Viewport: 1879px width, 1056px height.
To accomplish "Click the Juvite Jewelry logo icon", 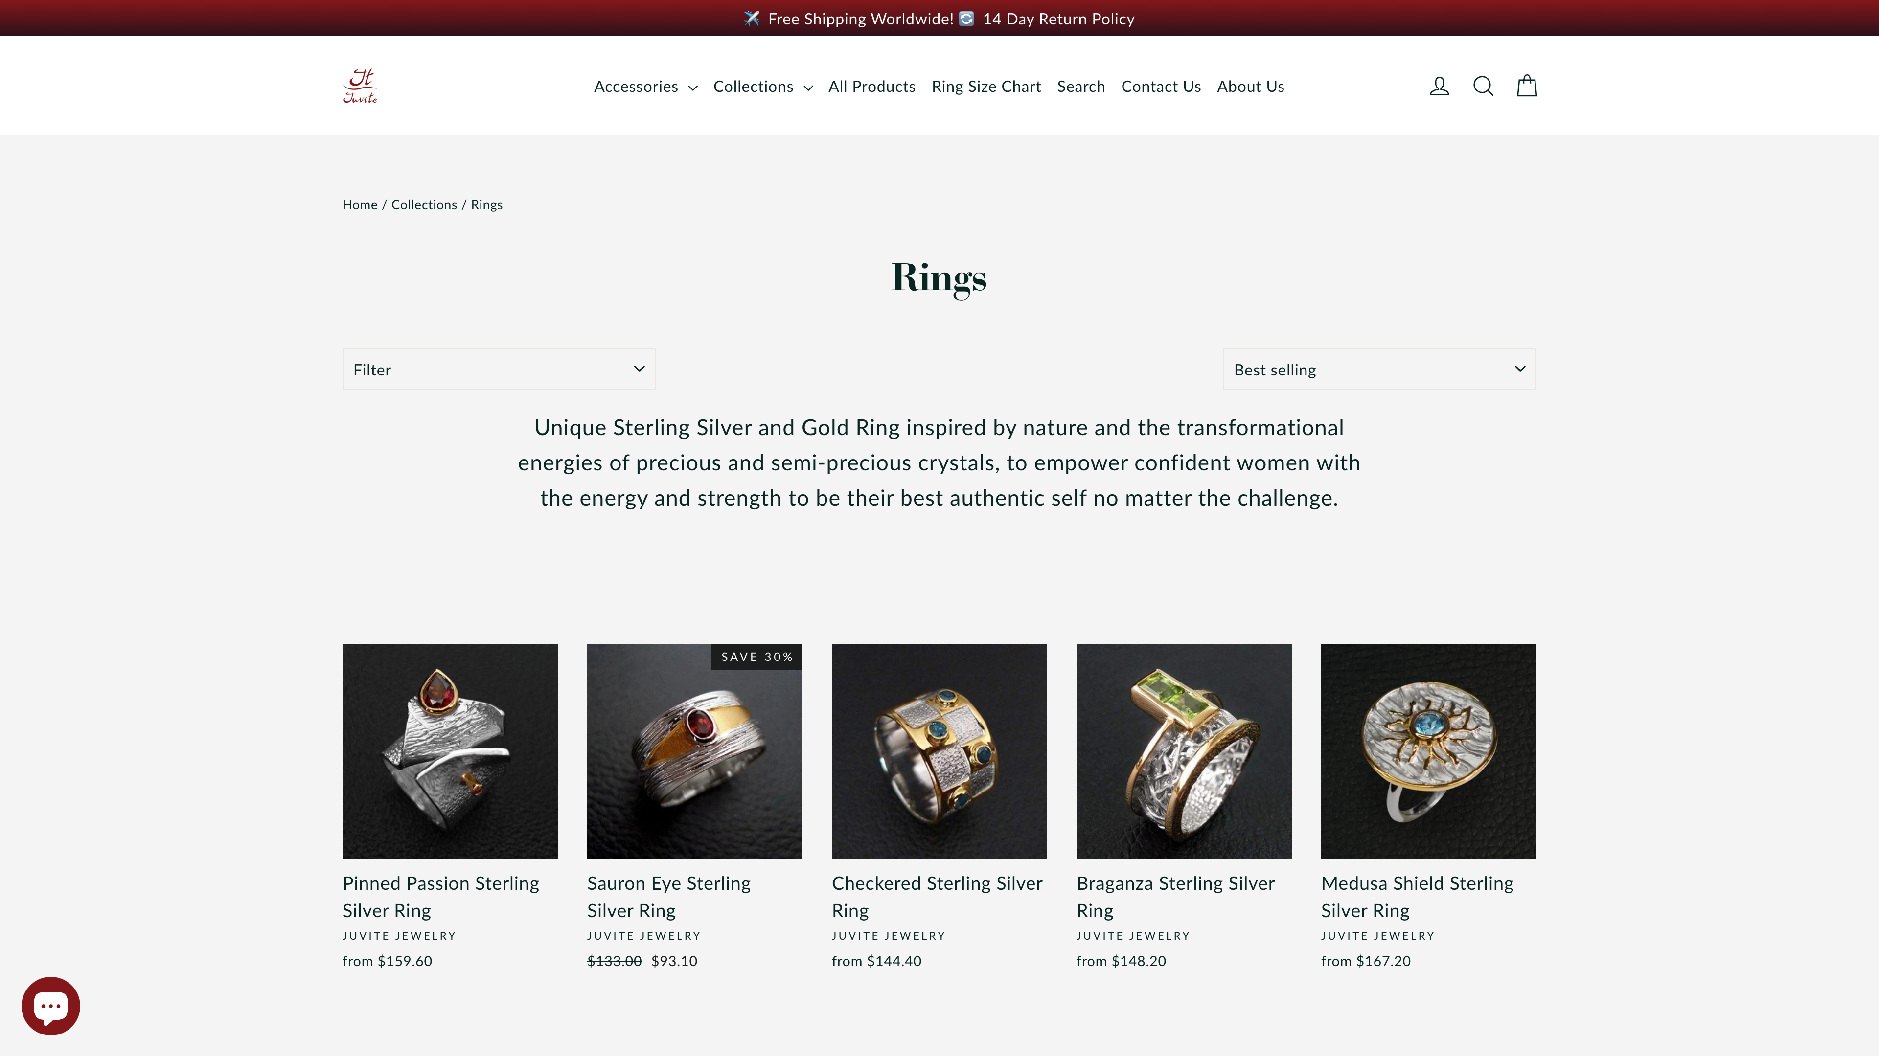I will click(x=360, y=85).
